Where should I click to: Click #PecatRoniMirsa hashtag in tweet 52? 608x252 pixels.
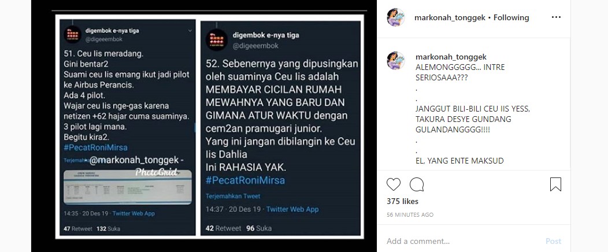click(245, 180)
